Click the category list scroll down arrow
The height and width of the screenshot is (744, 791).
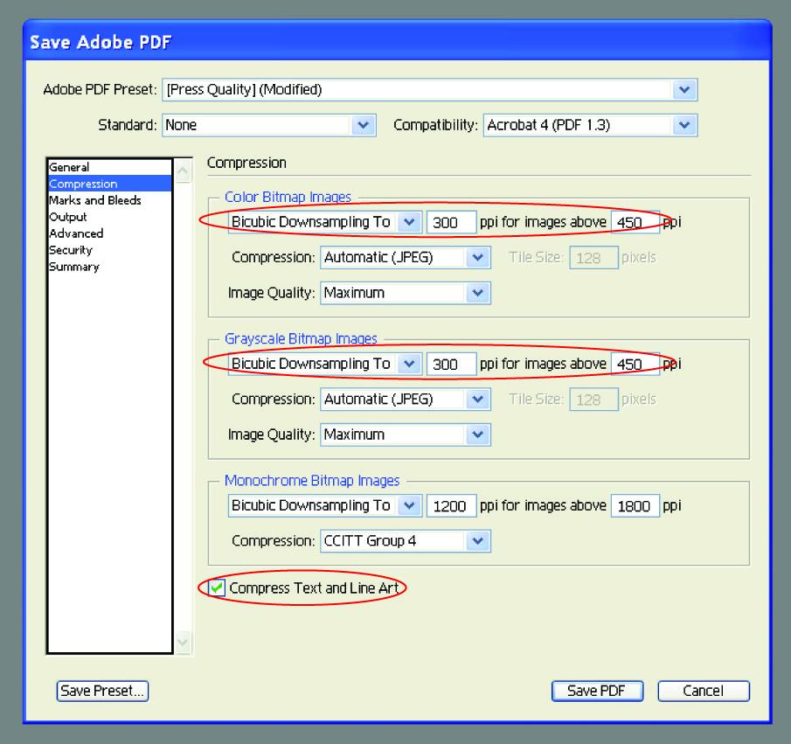pyautogui.click(x=184, y=643)
